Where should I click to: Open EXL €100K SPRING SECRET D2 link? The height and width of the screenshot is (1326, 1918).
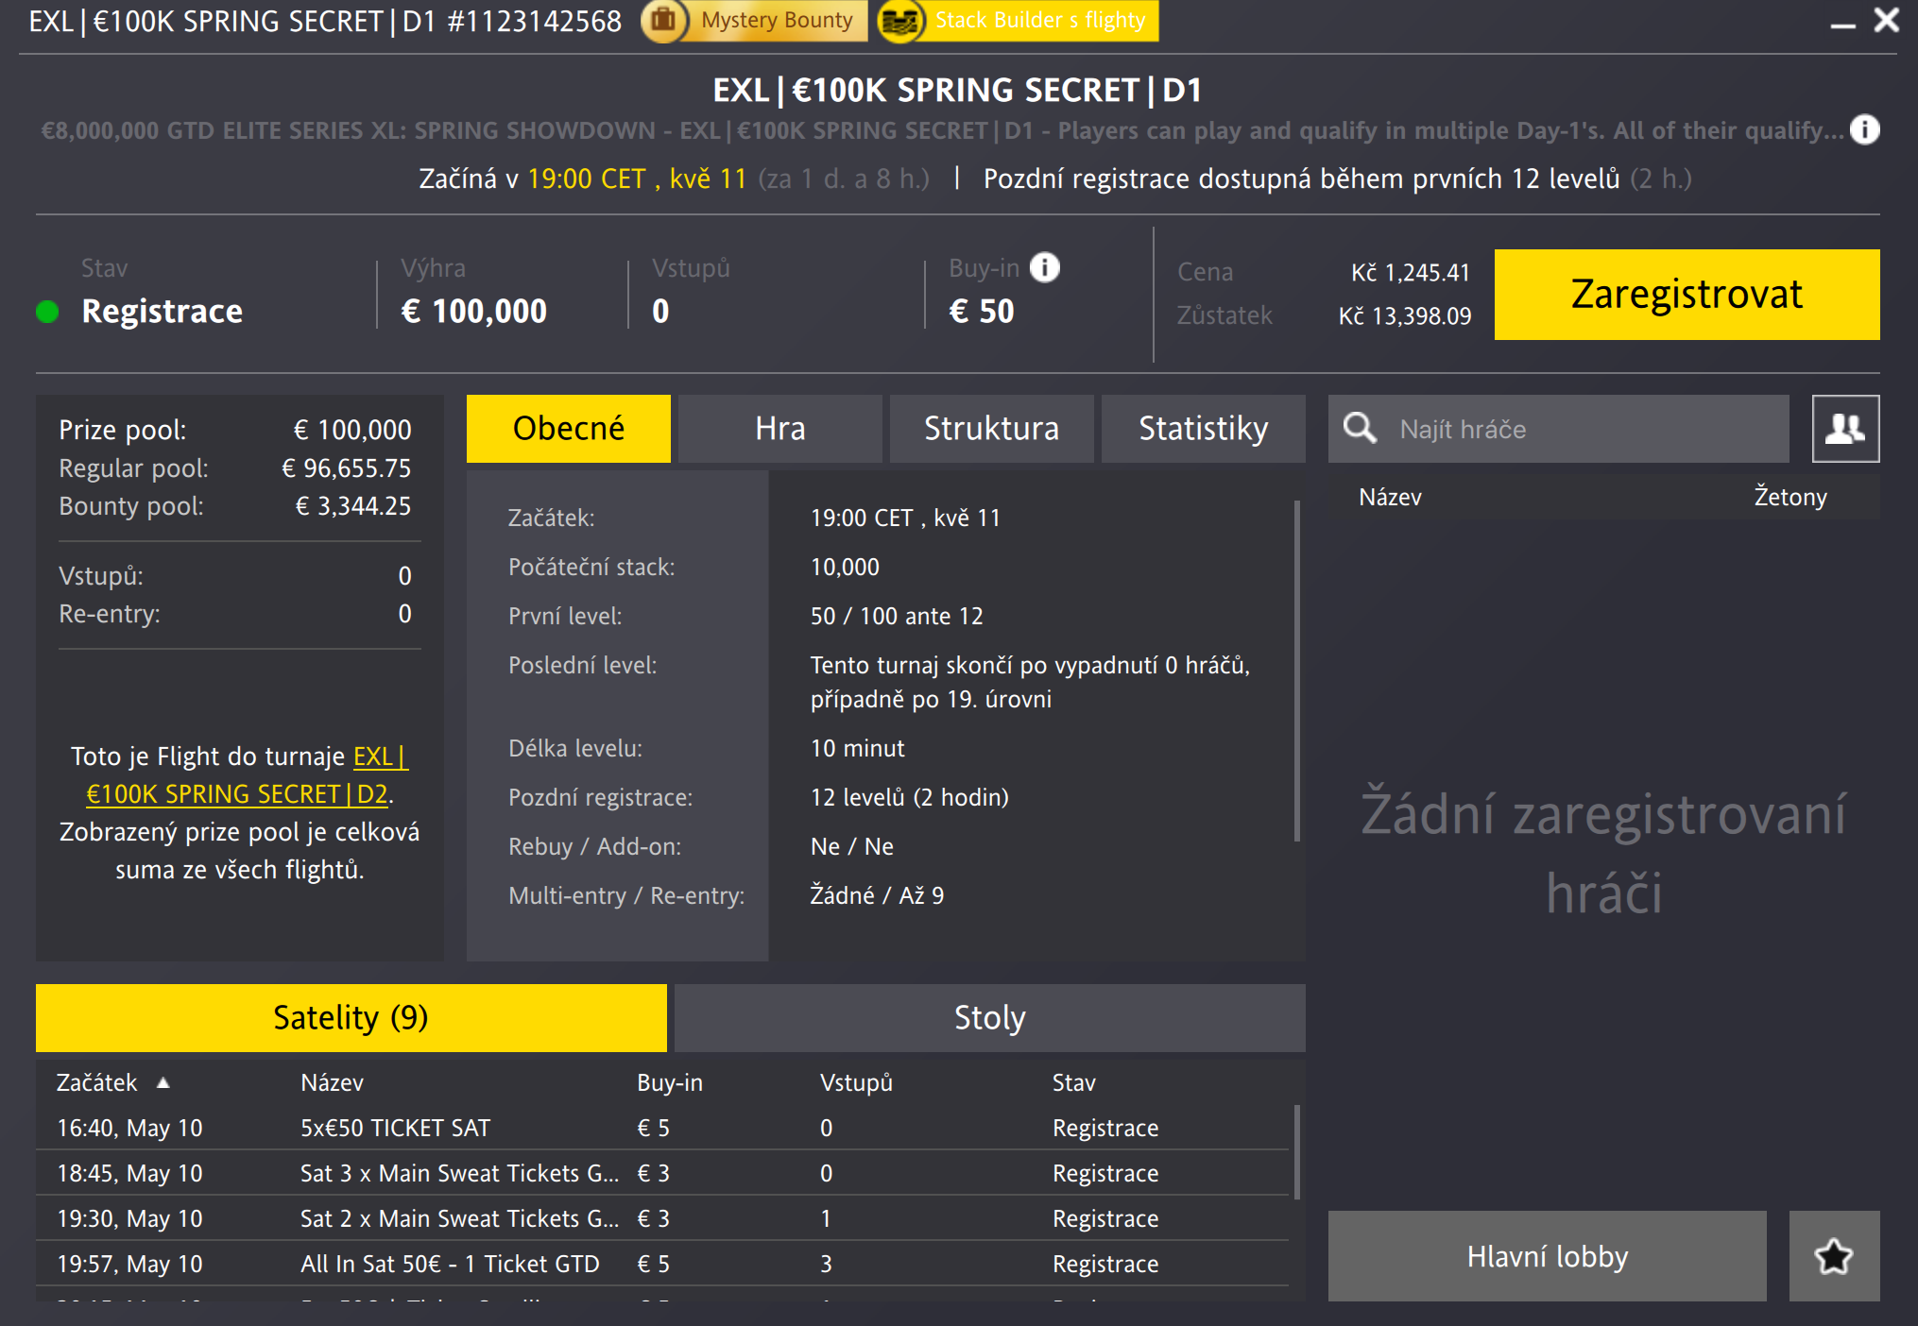click(x=236, y=793)
